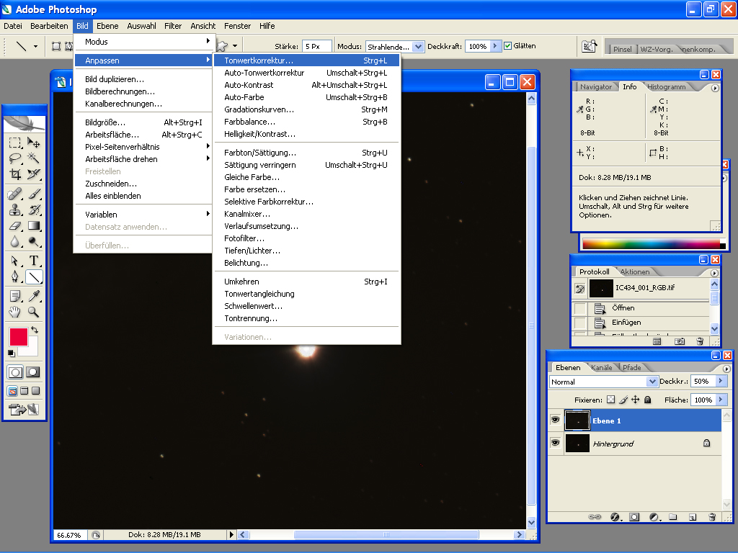Select the Hand tool
Screen dimensions: 738x553
[x=15, y=311]
